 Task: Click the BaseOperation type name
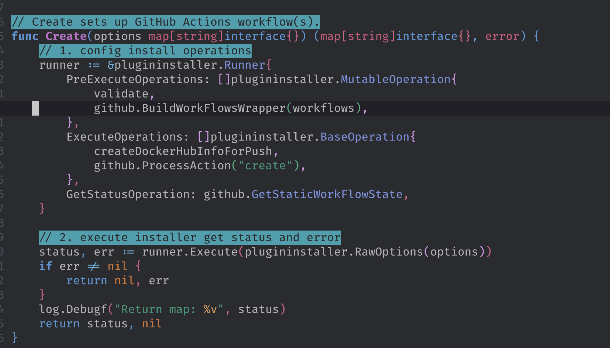365,137
